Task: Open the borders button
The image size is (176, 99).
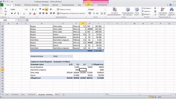Action: click(x=24, y=13)
